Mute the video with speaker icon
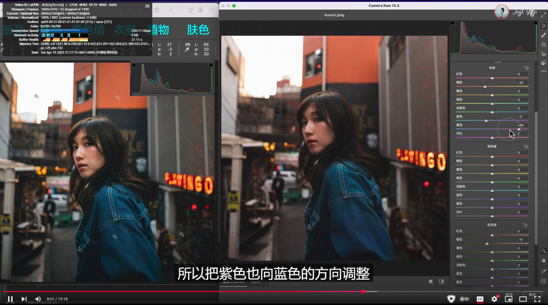548x305 pixels. coord(38,299)
